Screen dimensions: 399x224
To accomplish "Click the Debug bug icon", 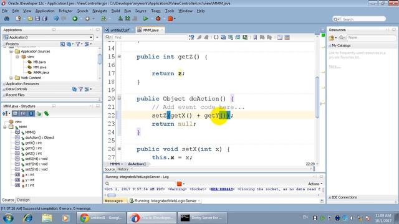I will pyautogui.click(x=158, y=19).
